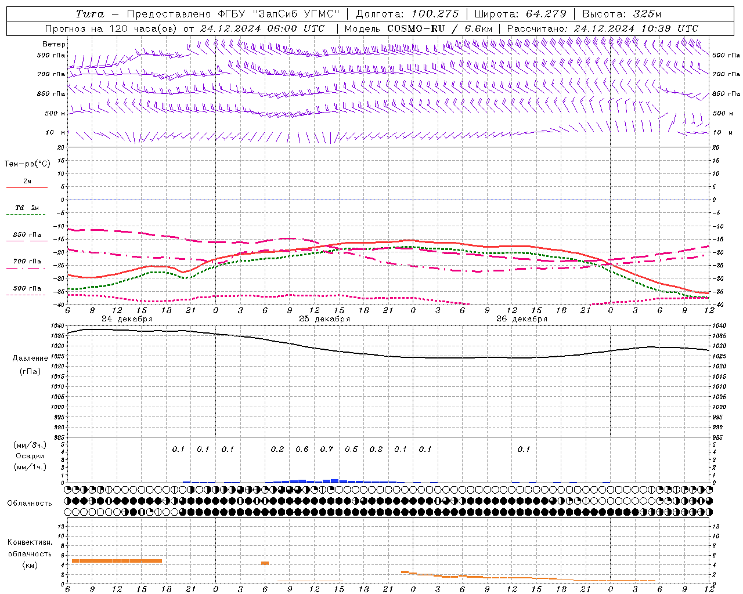Click the '26 декабря' date label
The image size is (743, 594).
(x=522, y=319)
